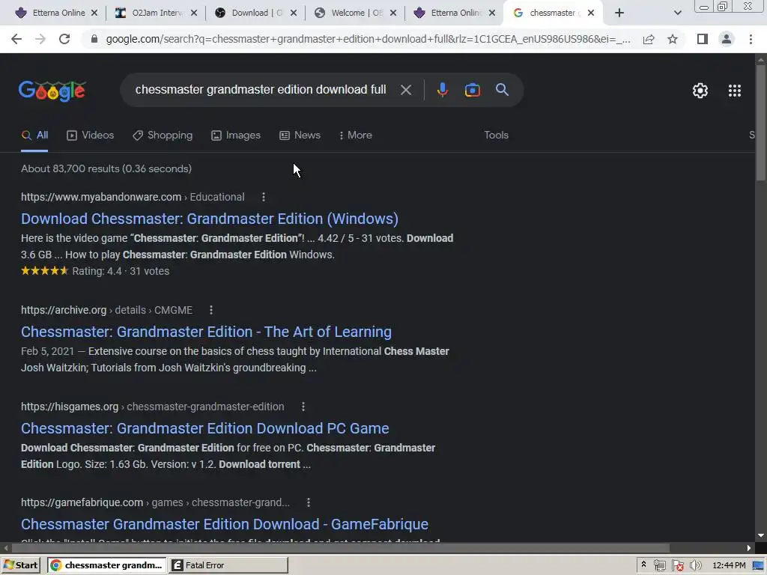Submit search with magnifier icon

point(502,90)
